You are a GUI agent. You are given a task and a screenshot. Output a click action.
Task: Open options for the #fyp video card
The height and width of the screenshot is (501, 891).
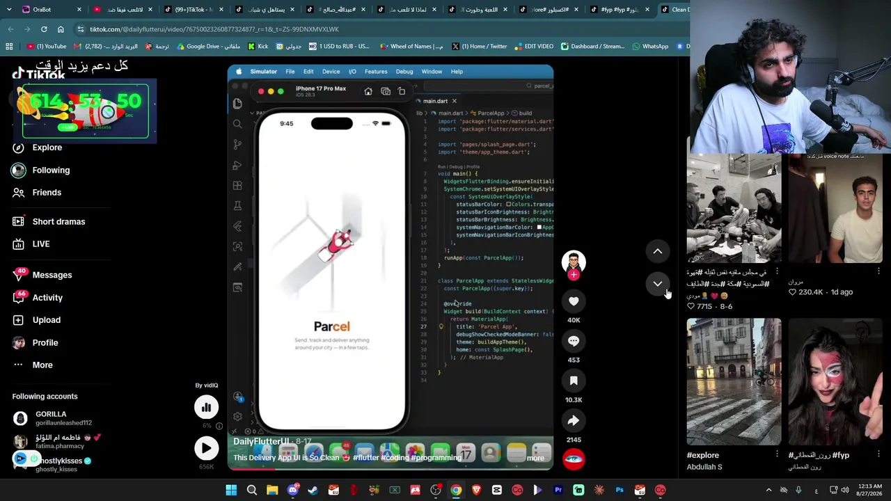878,454
